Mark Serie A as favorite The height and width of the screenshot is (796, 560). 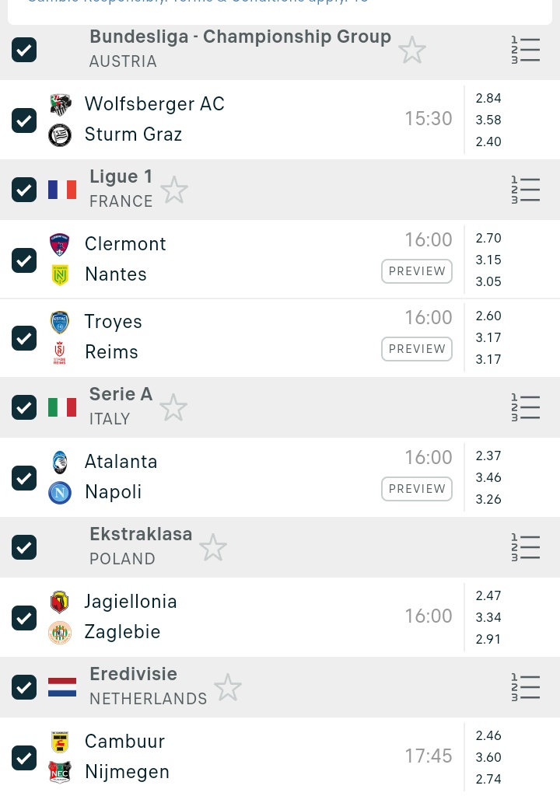tap(173, 407)
